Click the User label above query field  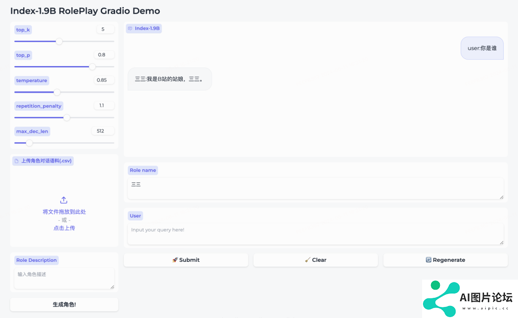click(135, 216)
